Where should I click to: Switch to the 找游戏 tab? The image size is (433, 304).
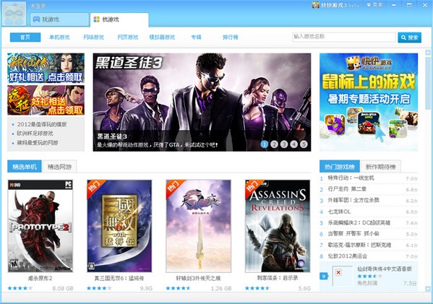(x=119, y=19)
